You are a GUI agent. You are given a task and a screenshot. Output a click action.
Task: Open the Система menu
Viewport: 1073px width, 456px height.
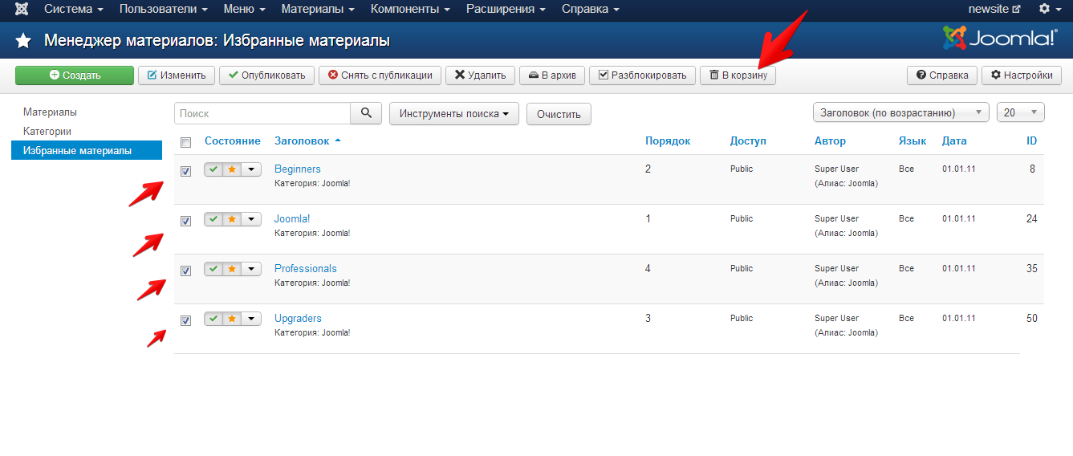coord(74,10)
